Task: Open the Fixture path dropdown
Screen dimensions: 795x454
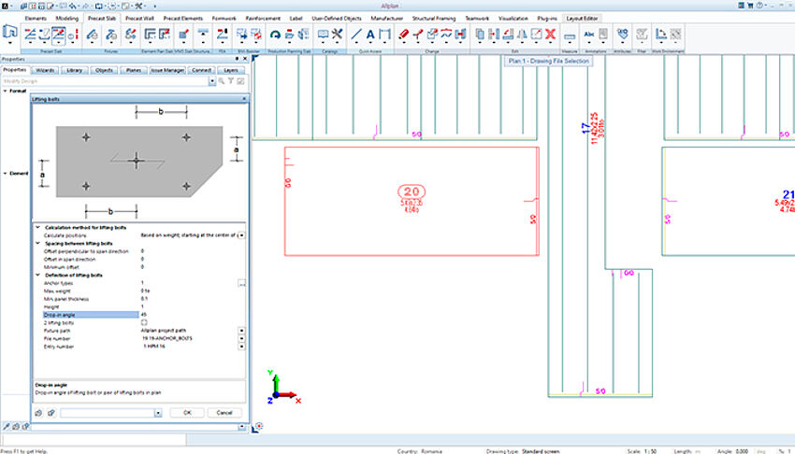Action: pyautogui.click(x=241, y=330)
